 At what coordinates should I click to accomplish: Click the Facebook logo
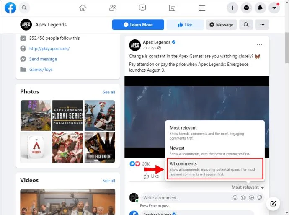pos(10,8)
